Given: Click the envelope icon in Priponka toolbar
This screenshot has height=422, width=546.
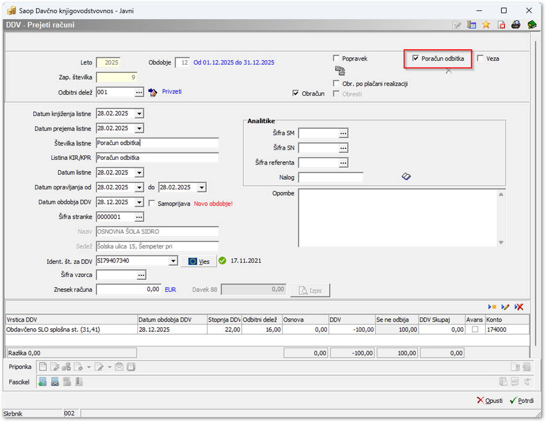Looking at the screenshot, I should tap(119, 367).
